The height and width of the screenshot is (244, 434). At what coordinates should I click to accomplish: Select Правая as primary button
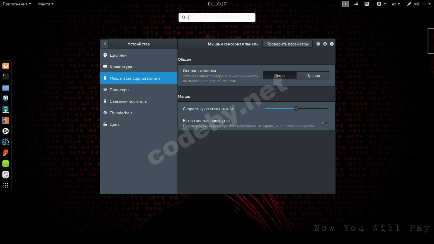point(313,76)
